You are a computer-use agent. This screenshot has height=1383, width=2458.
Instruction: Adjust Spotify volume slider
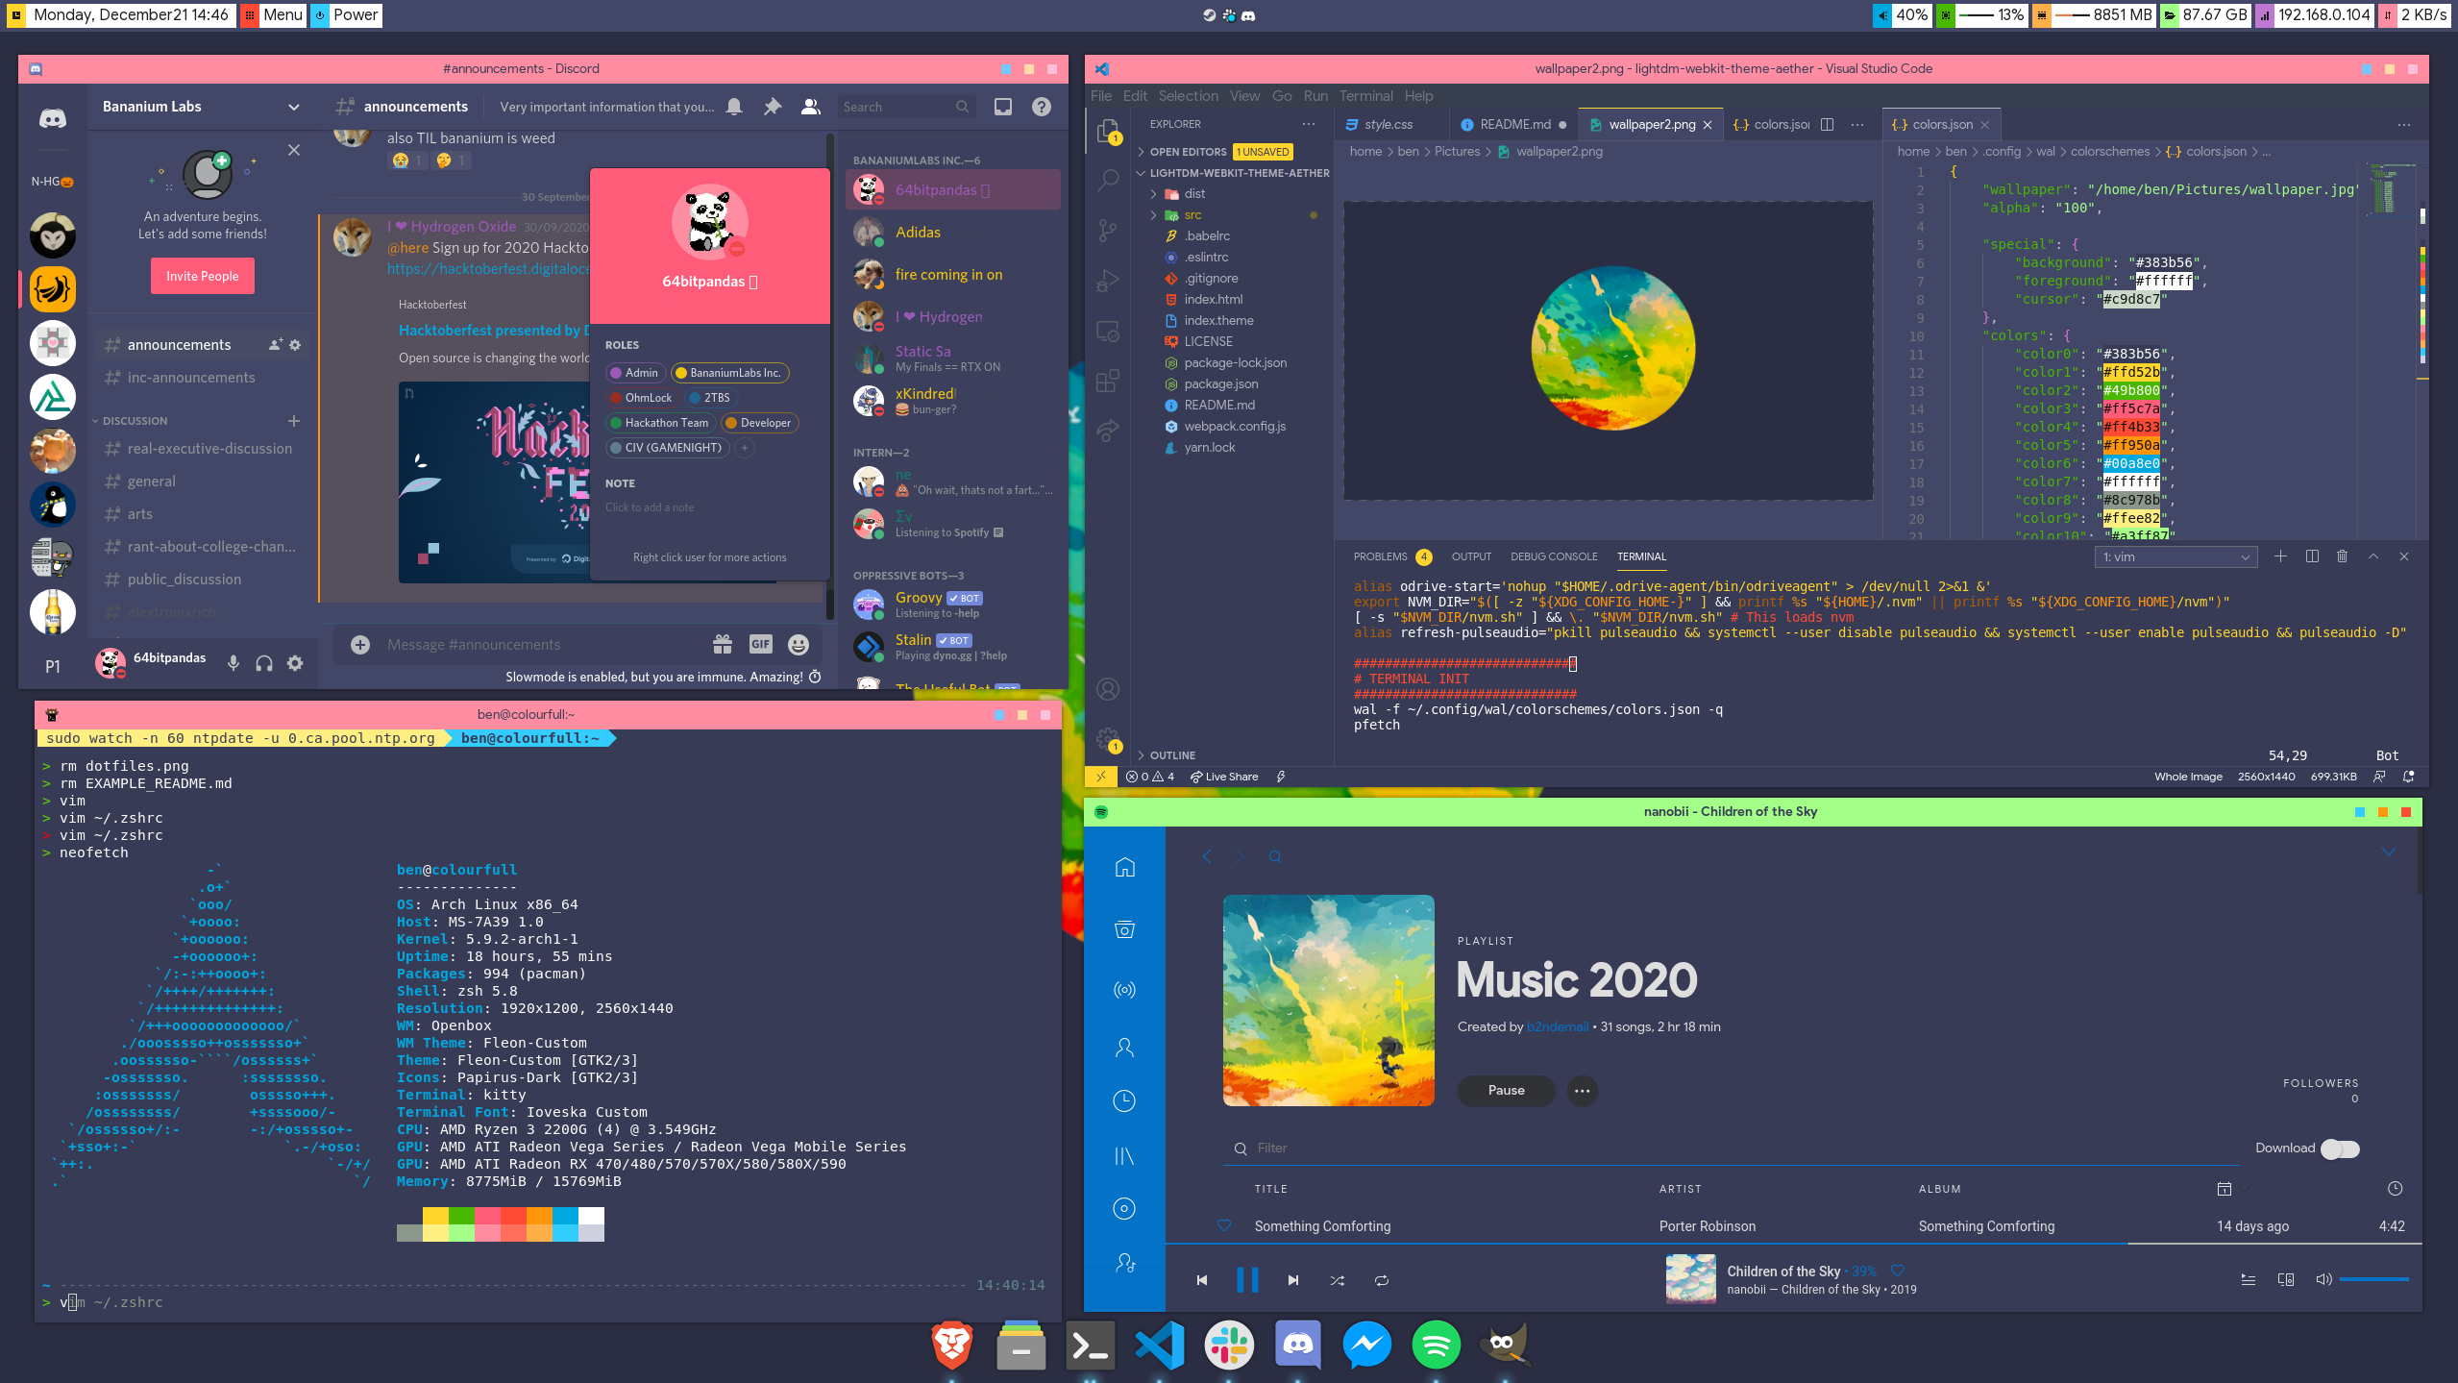tap(2373, 1279)
